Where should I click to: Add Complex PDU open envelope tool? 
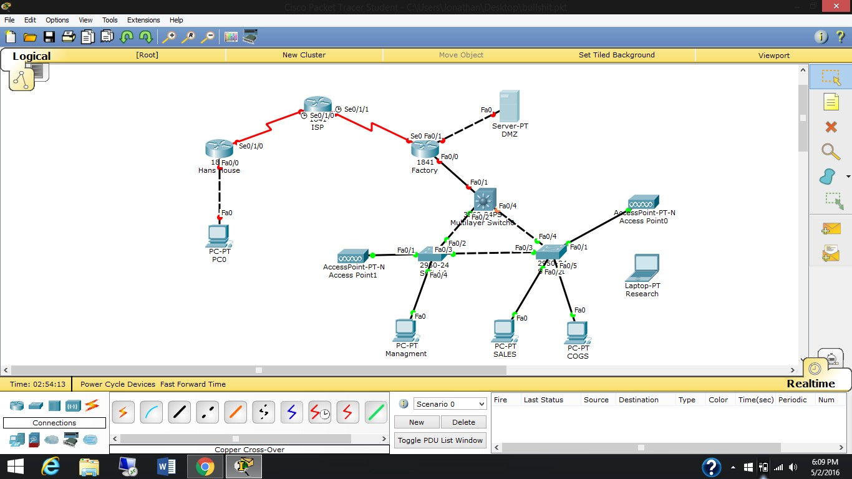831,253
